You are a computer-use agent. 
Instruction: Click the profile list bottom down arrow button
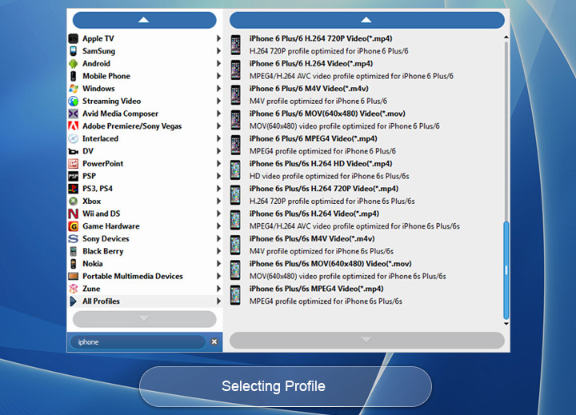click(x=367, y=340)
